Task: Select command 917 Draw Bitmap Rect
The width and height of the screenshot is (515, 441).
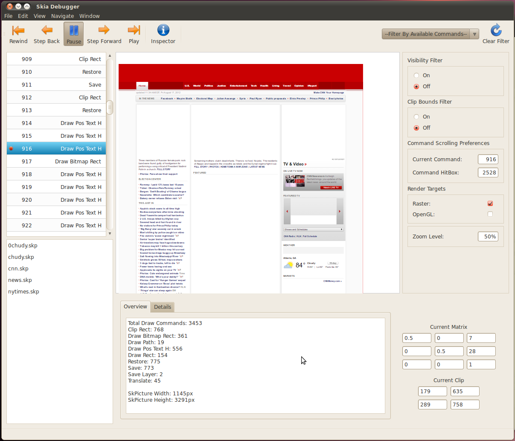Action: click(x=56, y=162)
